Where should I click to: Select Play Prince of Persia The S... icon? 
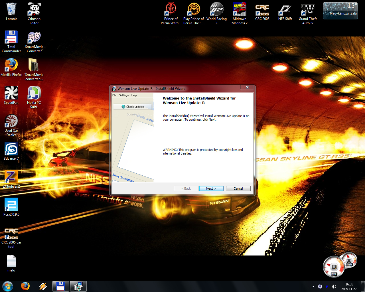pos(194,13)
